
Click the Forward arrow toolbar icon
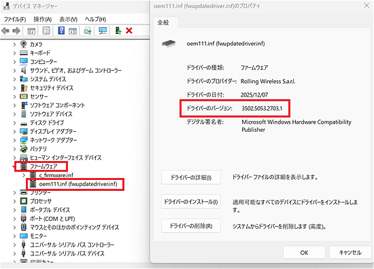[x=16, y=31]
